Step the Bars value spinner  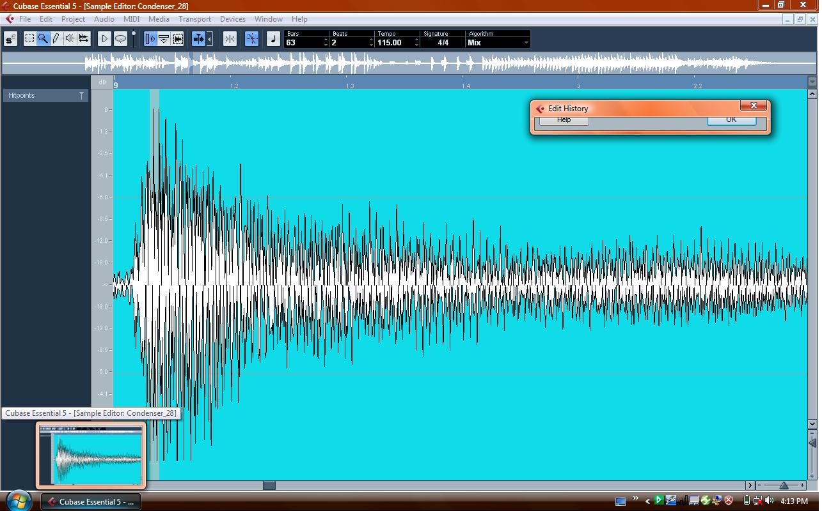(x=326, y=43)
